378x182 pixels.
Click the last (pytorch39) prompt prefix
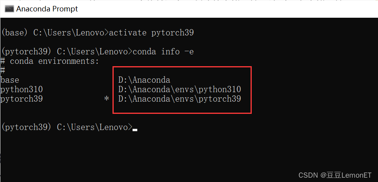click(x=26, y=127)
